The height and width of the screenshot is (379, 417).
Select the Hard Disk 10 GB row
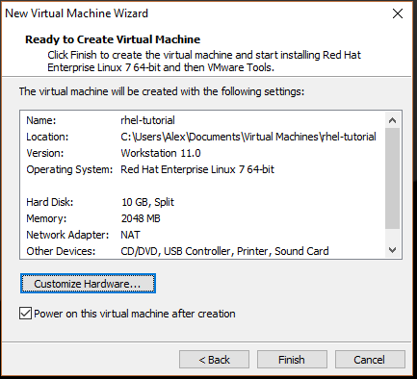coord(202,202)
